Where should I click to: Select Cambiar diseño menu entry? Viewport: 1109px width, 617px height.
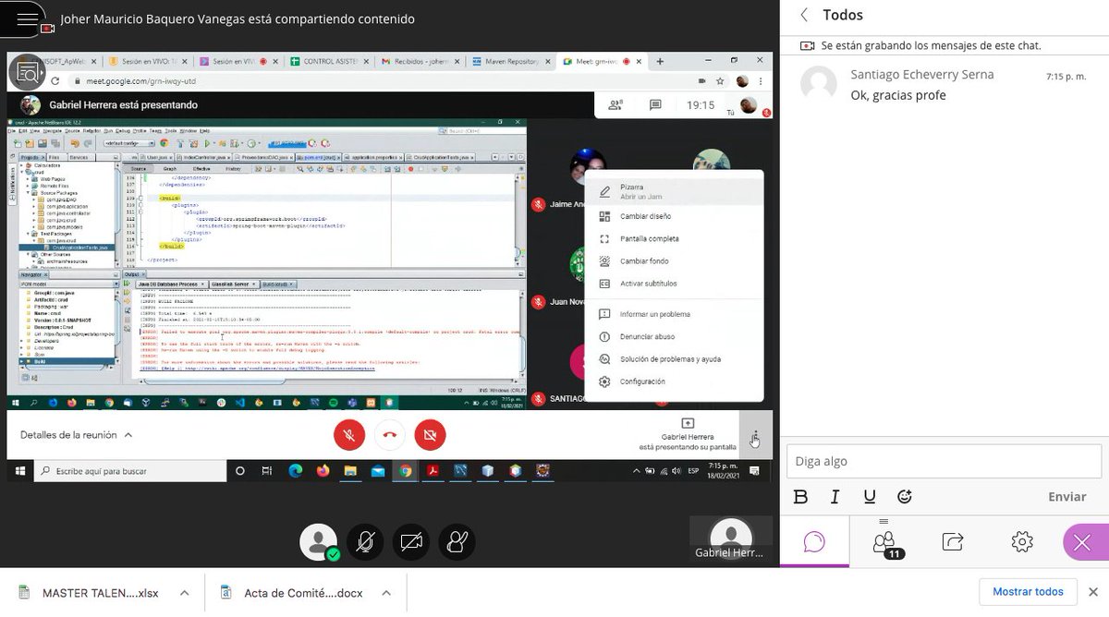[675, 216]
